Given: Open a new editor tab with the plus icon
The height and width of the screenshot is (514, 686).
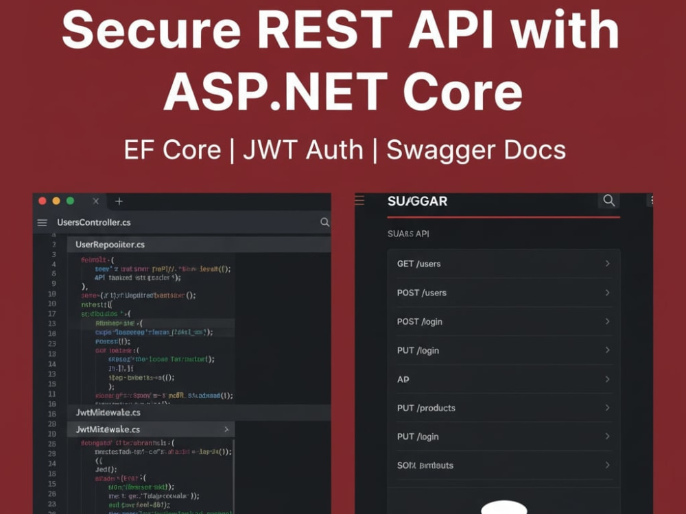Looking at the screenshot, I should 119,201.
